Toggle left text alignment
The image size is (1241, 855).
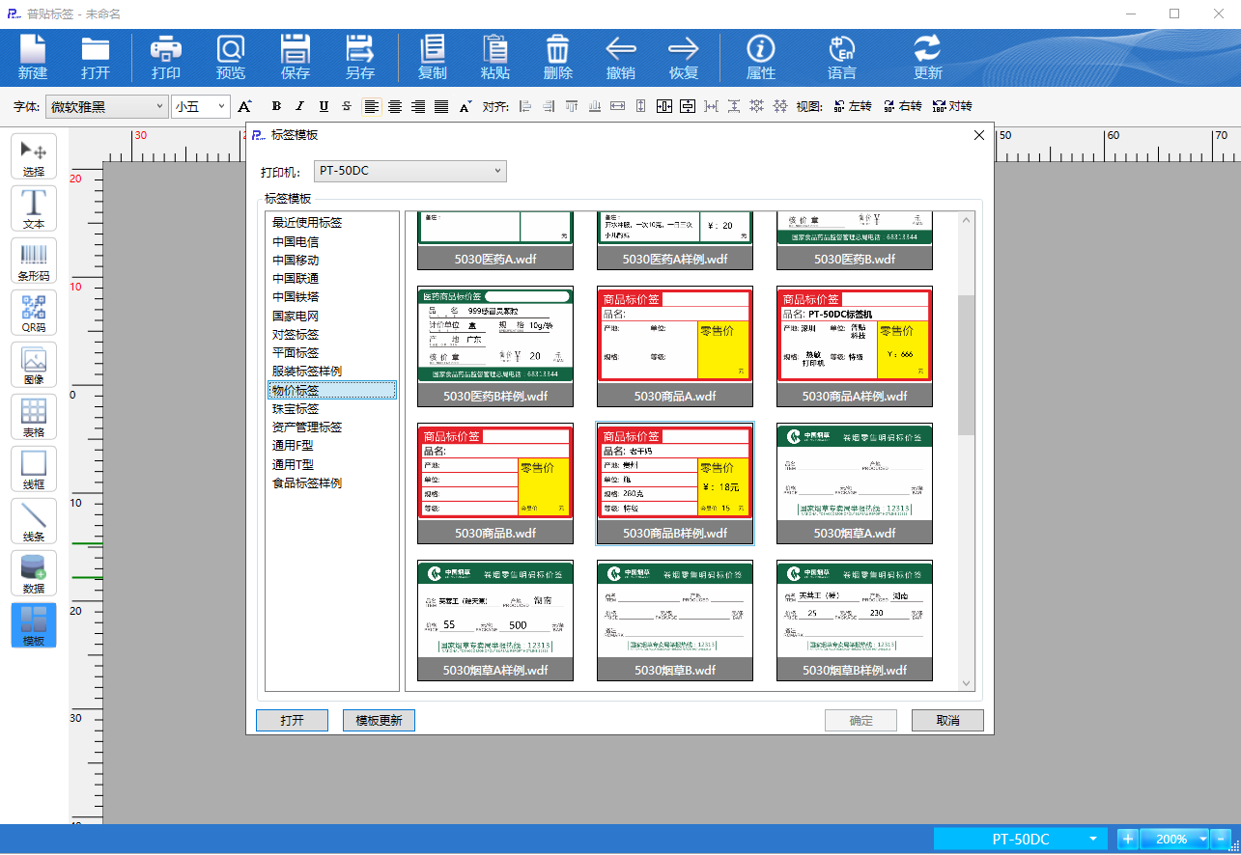(x=372, y=106)
